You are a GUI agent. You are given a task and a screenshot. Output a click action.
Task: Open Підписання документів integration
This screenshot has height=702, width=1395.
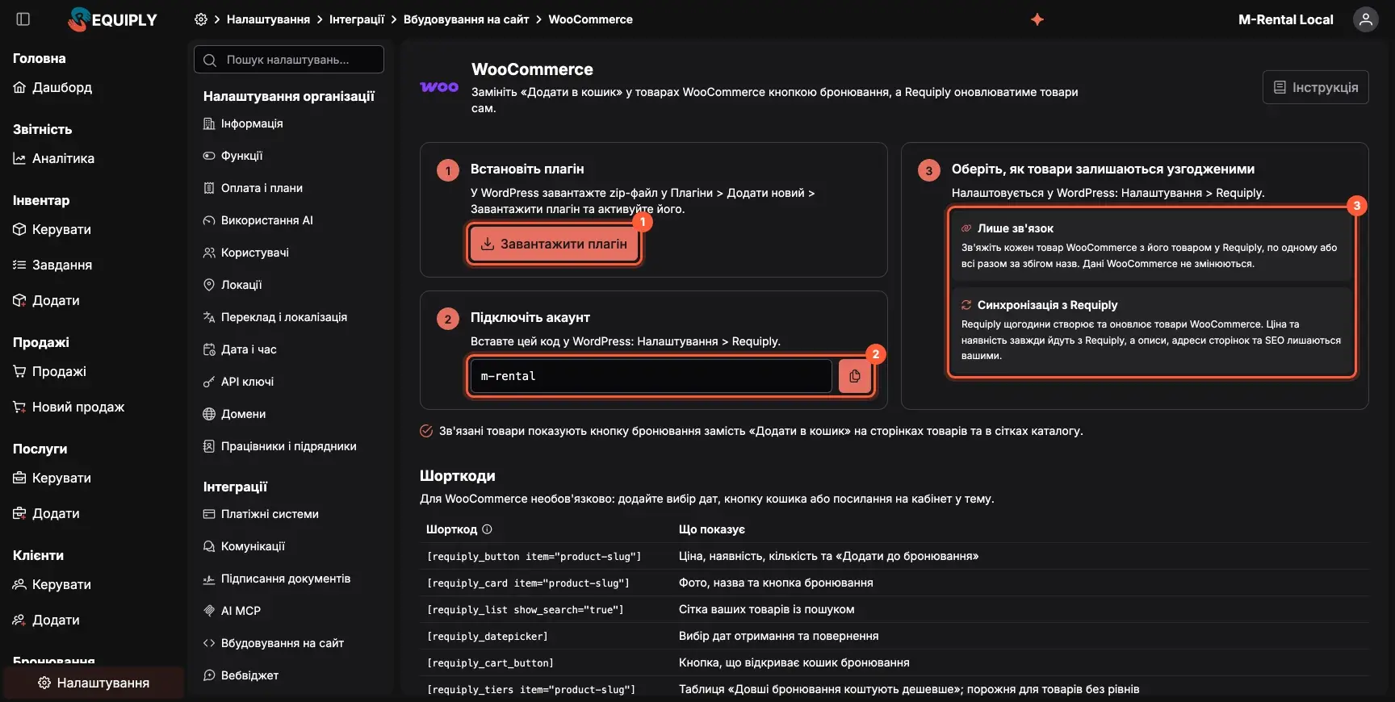(276, 579)
